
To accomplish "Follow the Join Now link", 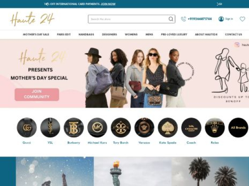I will [108, 4].
